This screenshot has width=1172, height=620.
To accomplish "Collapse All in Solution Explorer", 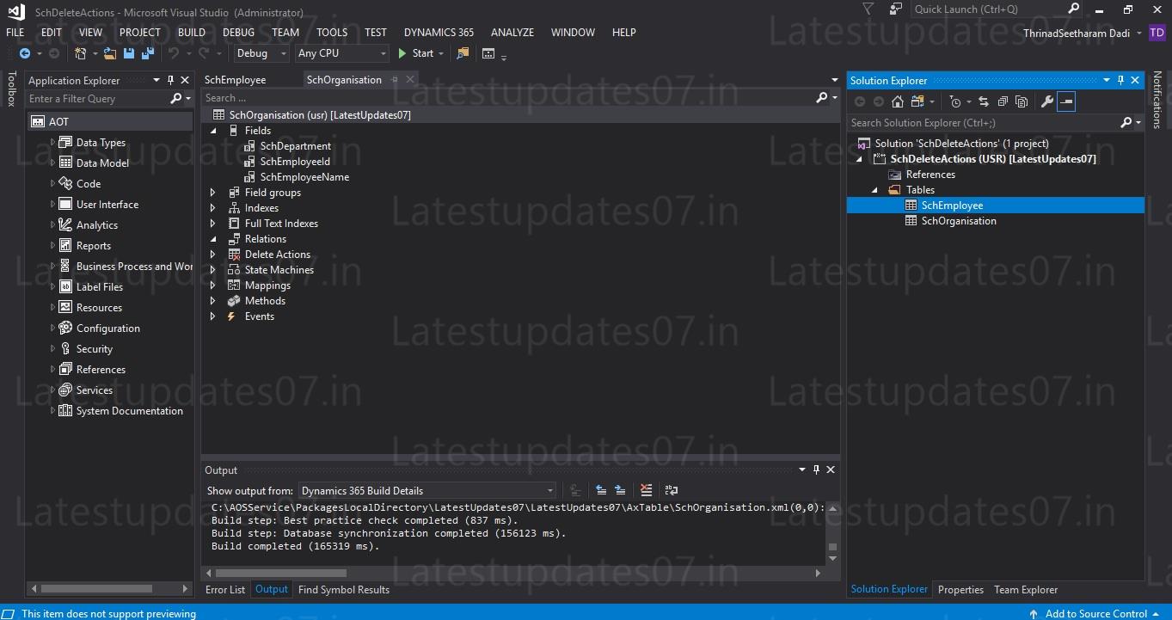I will tap(1003, 101).
